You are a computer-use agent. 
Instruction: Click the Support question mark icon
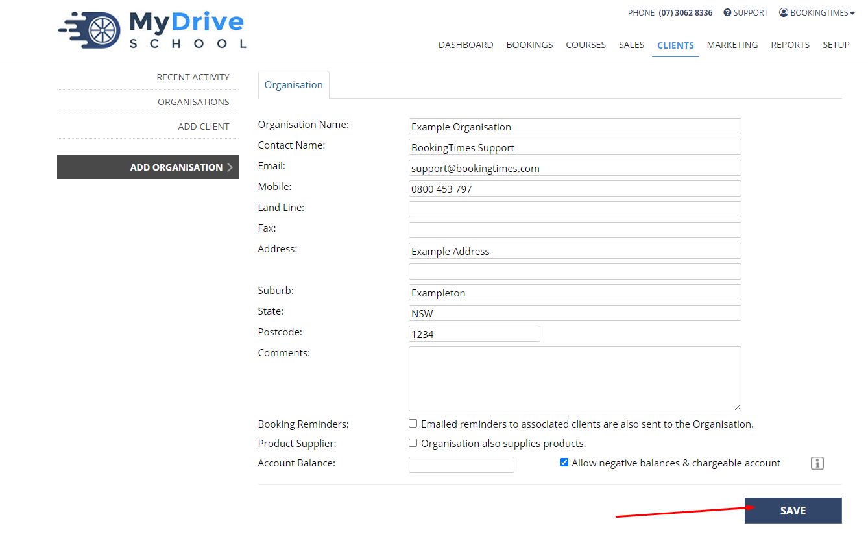727,12
